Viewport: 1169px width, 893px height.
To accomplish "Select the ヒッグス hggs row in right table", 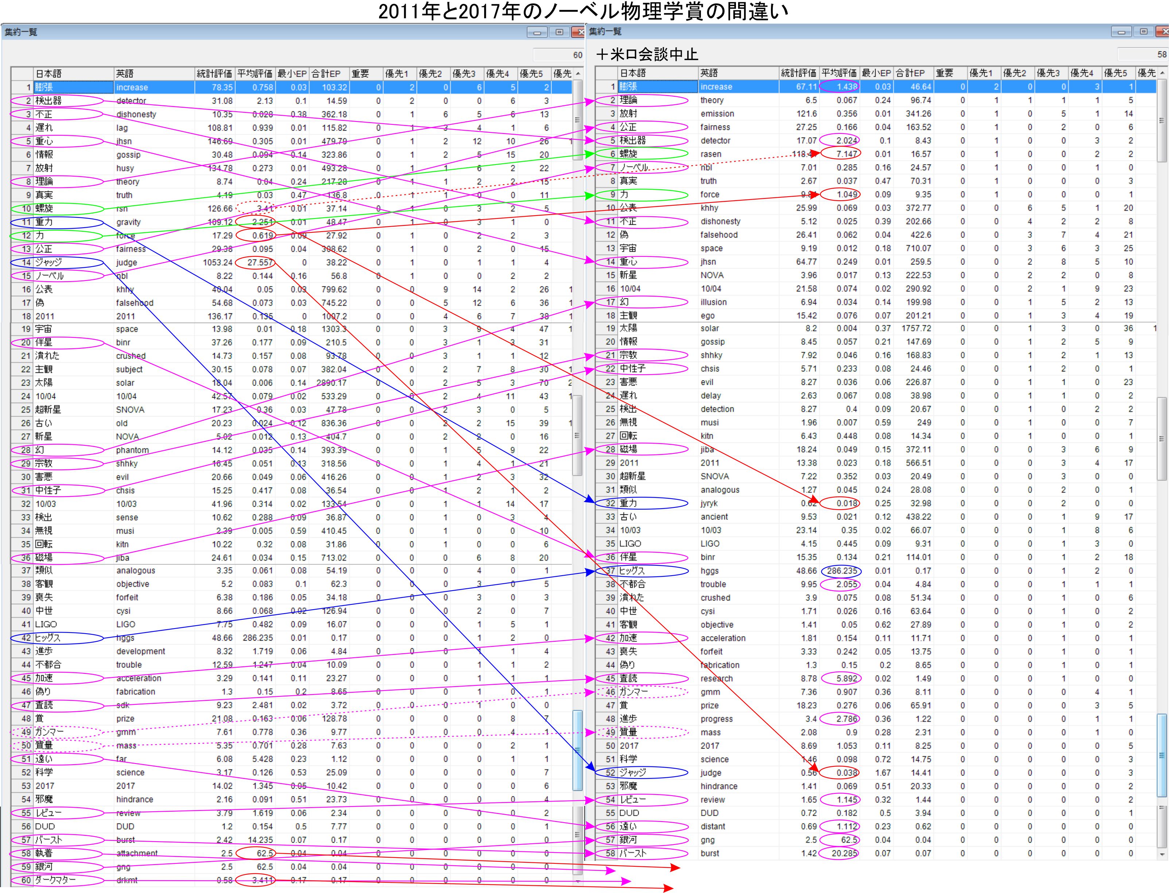I will pos(712,571).
